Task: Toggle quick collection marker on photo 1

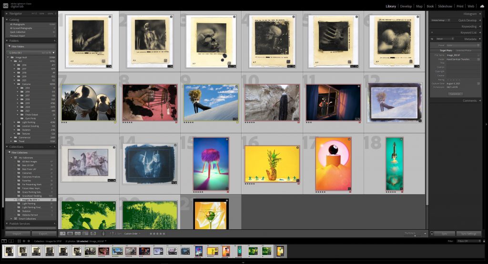Action: click(110, 17)
